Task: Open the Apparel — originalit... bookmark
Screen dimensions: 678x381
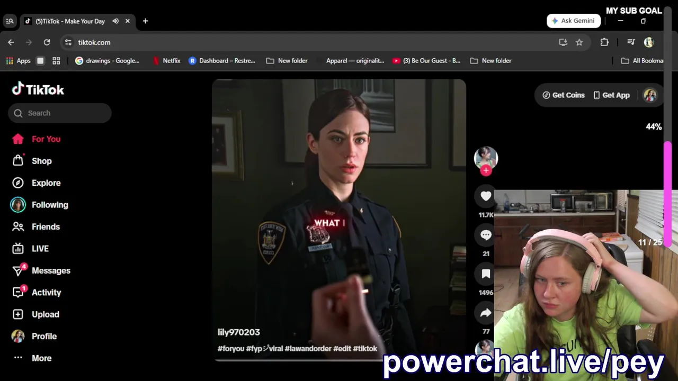Action: click(350, 61)
